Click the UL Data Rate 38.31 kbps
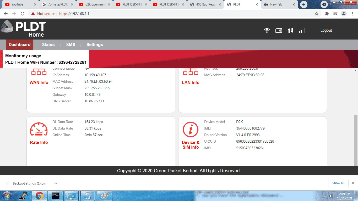358x201 pixels. click(x=93, y=128)
